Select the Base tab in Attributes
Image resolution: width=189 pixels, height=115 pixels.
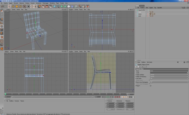click(137, 67)
